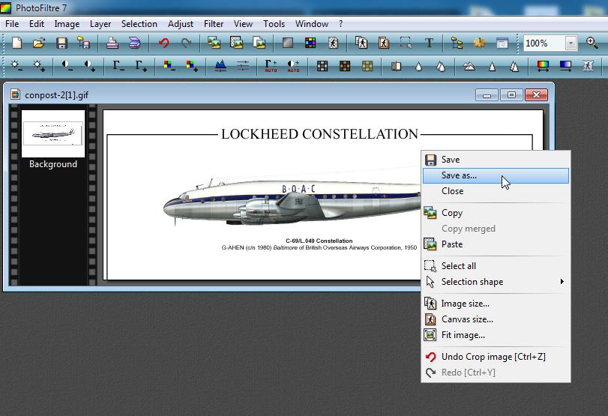Click the Gamma minus icon
Image resolution: width=608 pixels, height=416 pixels.
click(118, 65)
